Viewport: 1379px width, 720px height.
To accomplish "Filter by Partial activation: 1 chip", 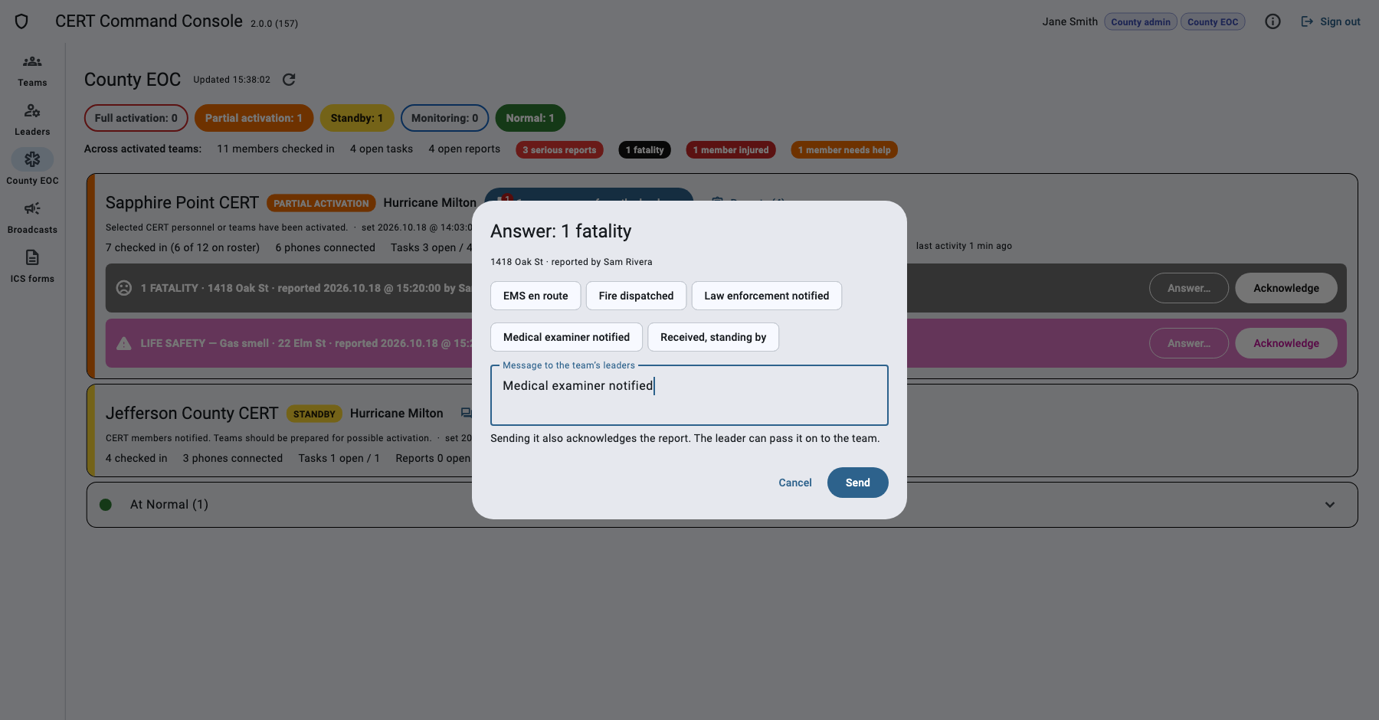I will [254, 118].
